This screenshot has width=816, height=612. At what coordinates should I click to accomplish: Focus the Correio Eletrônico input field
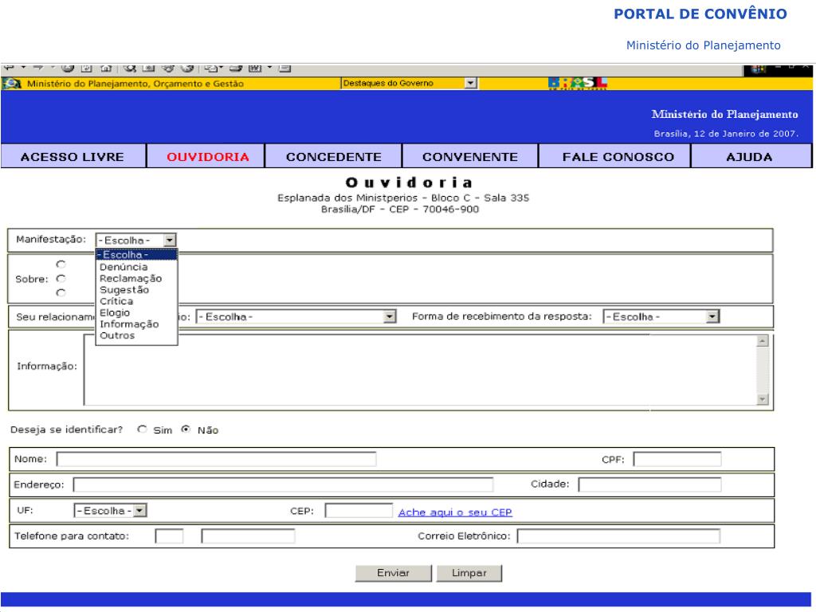618,536
